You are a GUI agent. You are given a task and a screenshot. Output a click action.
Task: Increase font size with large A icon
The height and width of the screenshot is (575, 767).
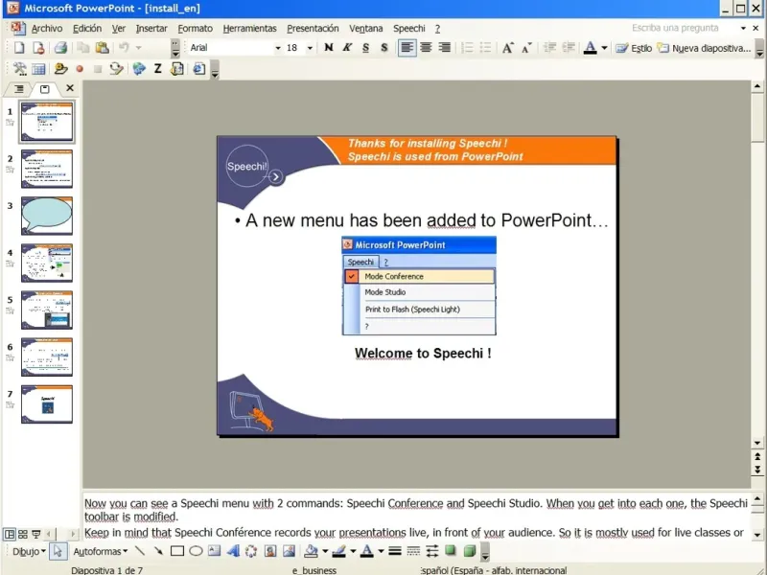[x=507, y=47]
